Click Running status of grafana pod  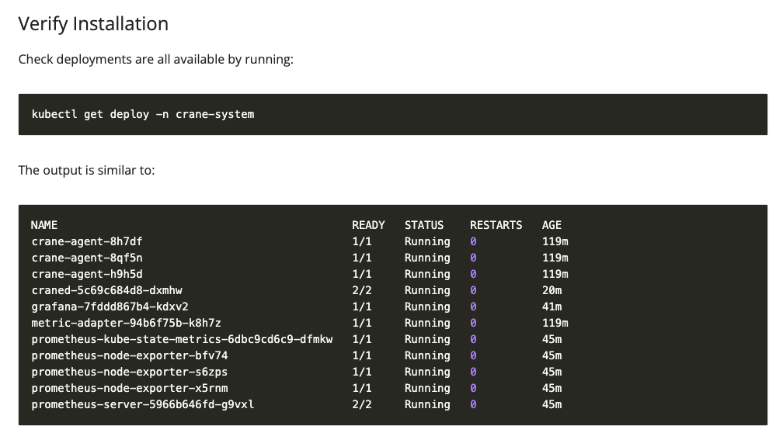click(427, 307)
